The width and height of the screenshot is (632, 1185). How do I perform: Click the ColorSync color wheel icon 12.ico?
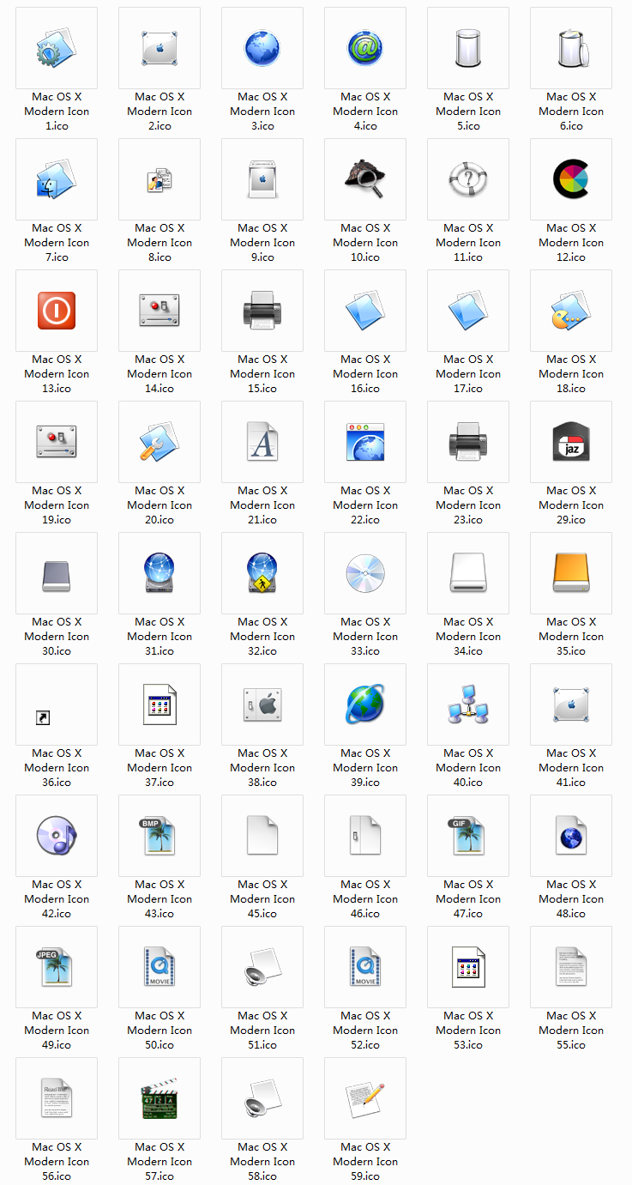pos(571,179)
